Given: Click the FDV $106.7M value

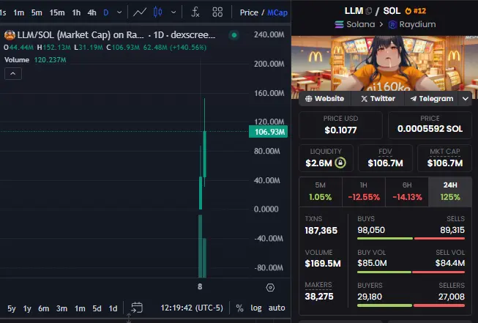Looking at the screenshot, I should [x=385, y=163].
